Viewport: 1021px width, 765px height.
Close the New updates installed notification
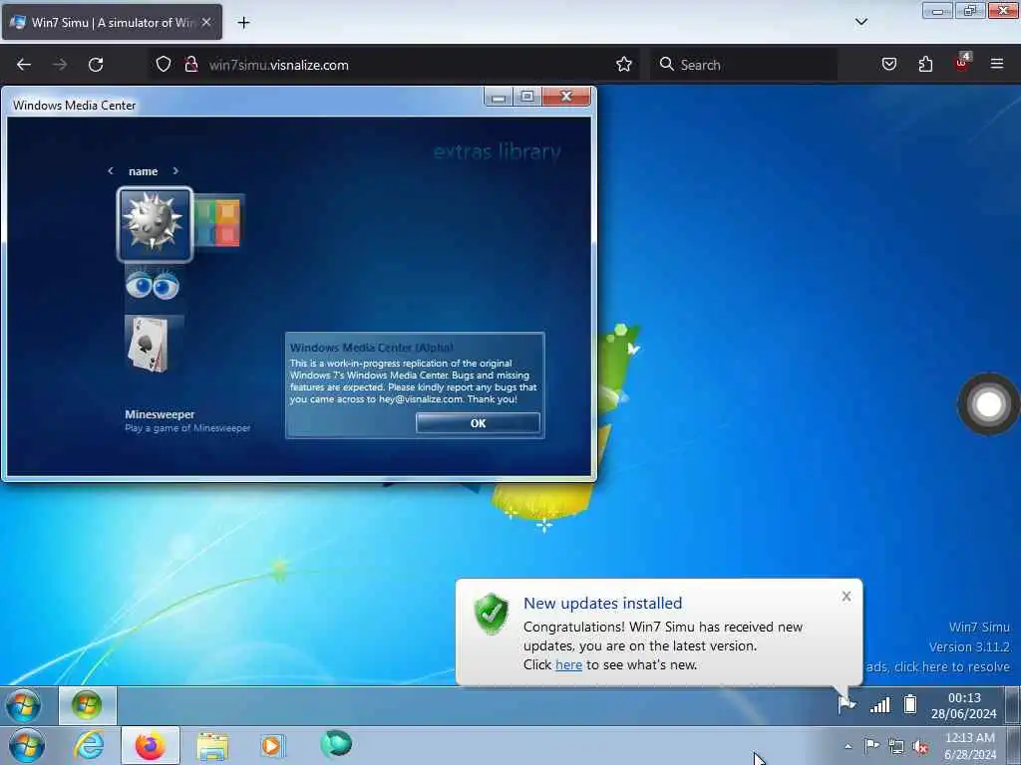846,596
